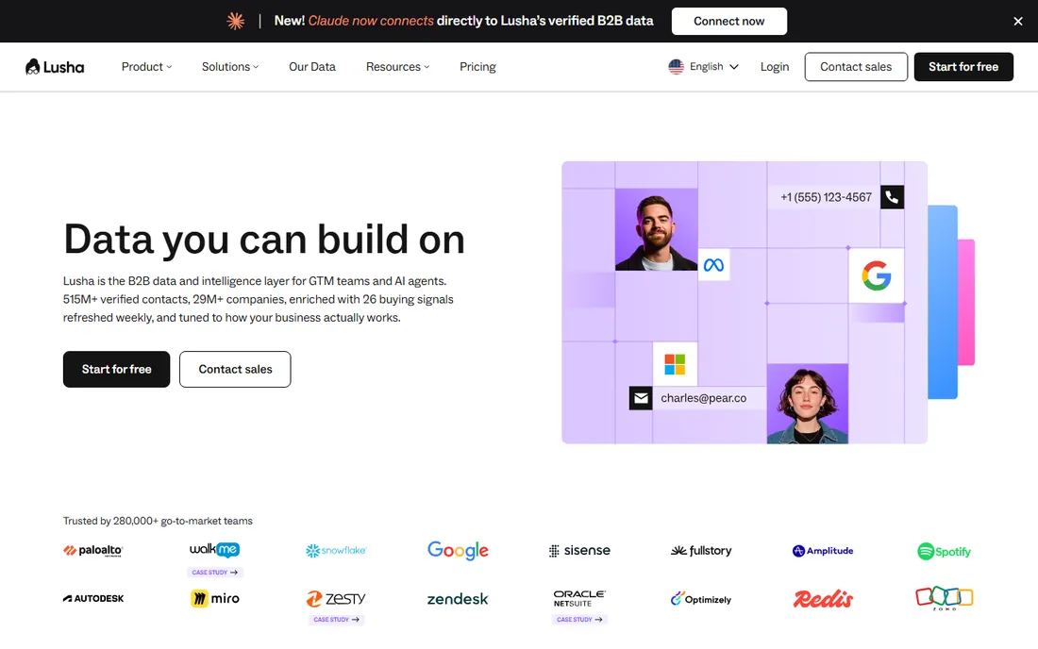Click the Login link

point(775,67)
